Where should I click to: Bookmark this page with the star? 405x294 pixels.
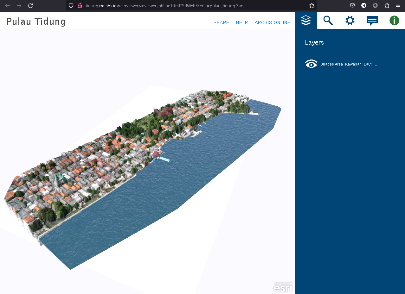312,6
